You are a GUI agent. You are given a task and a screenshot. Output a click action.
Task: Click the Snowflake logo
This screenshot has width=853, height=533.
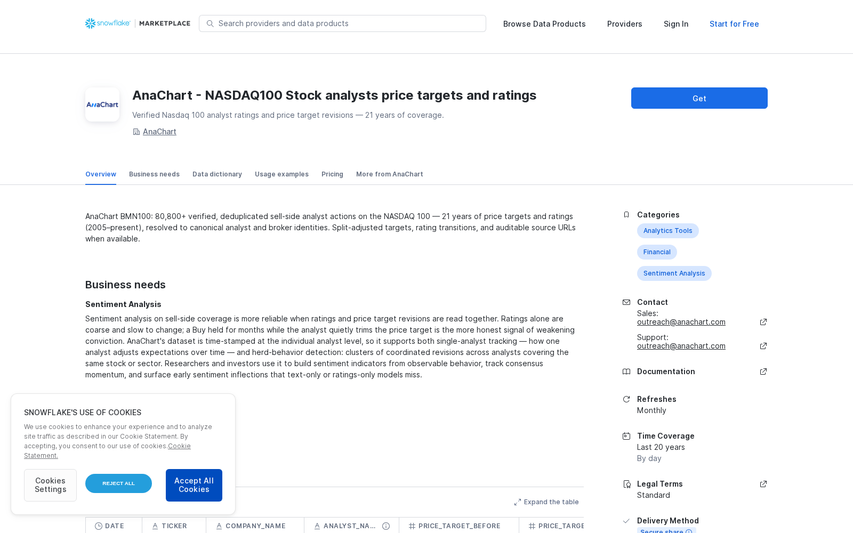(108, 23)
